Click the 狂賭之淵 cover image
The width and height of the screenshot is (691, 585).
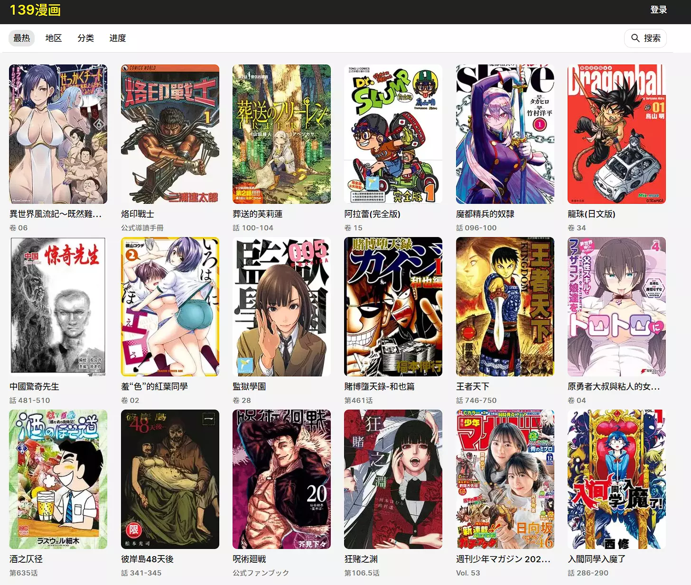393,479
